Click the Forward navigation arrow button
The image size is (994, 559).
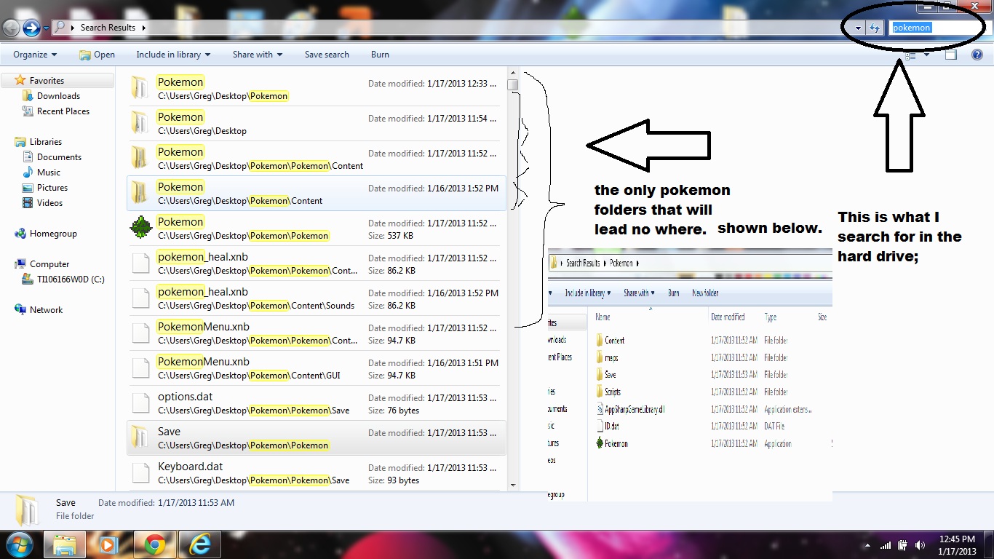31,28
